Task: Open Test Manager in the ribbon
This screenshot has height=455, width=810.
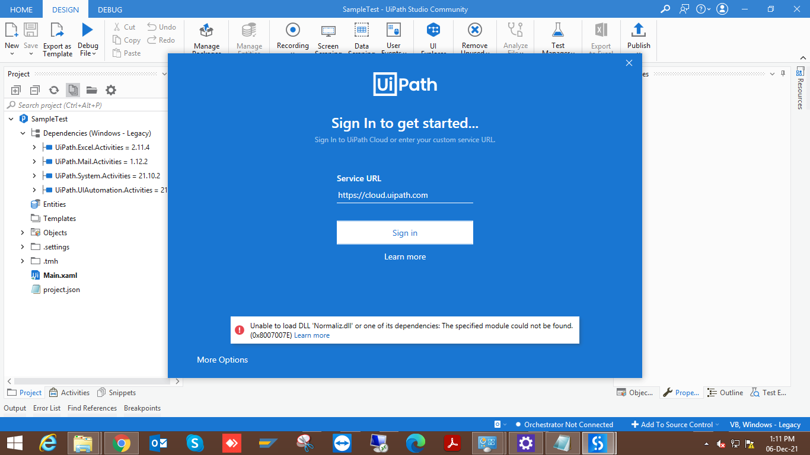Action: [x=557, y=31]
